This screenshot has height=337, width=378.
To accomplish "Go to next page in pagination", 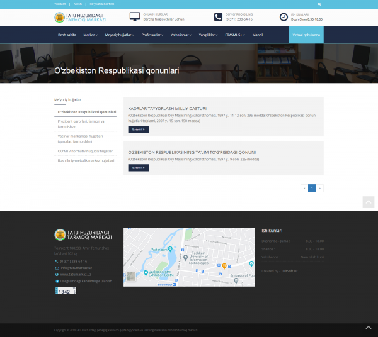I will (319, 188).
